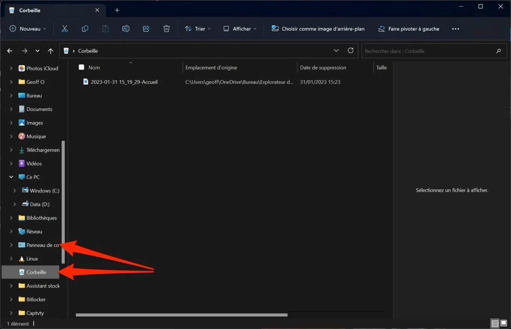Select Images in the navigation pane
The height and width of the screenshot is (329, 511).
[x=35, y=123]
